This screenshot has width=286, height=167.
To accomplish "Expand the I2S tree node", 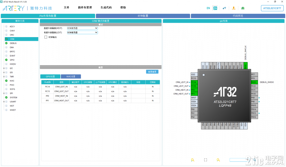I will tap(4, 72).
